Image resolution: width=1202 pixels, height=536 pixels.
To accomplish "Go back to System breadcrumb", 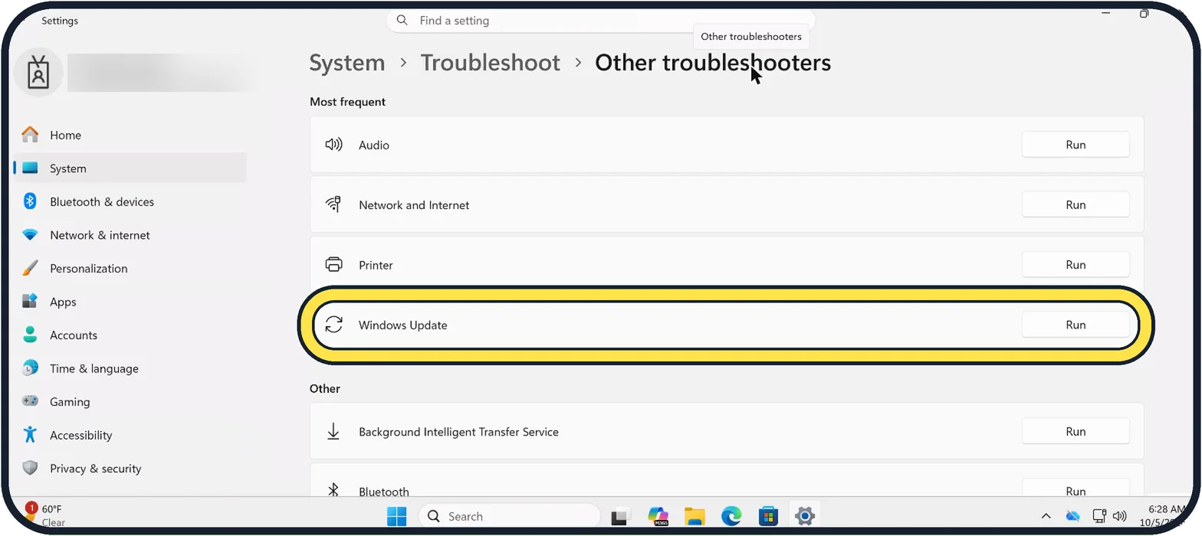I will tap(347, 63).
